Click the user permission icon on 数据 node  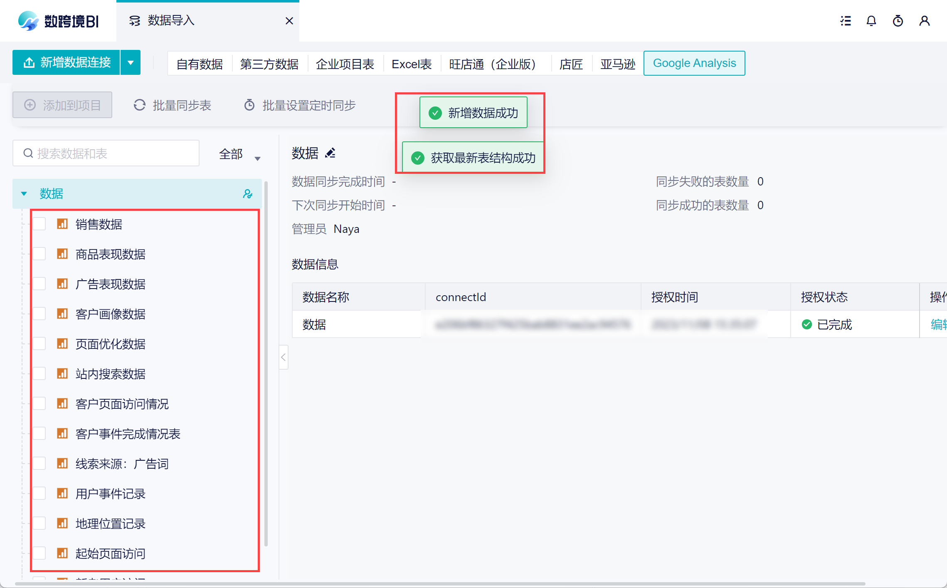click(x=248, y=194)
